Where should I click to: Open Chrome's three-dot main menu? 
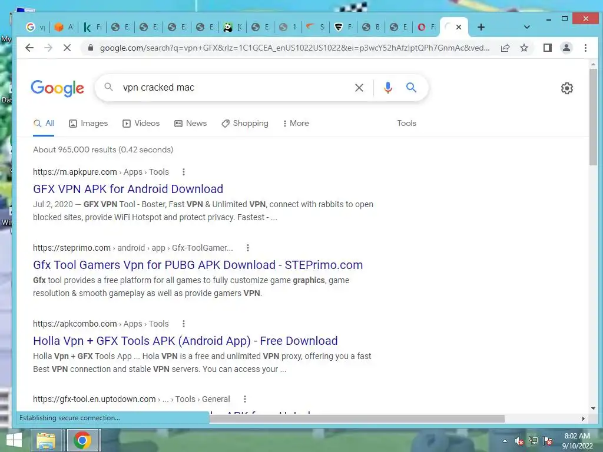tap(585, 48)
